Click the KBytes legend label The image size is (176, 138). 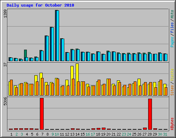(172, 124)
